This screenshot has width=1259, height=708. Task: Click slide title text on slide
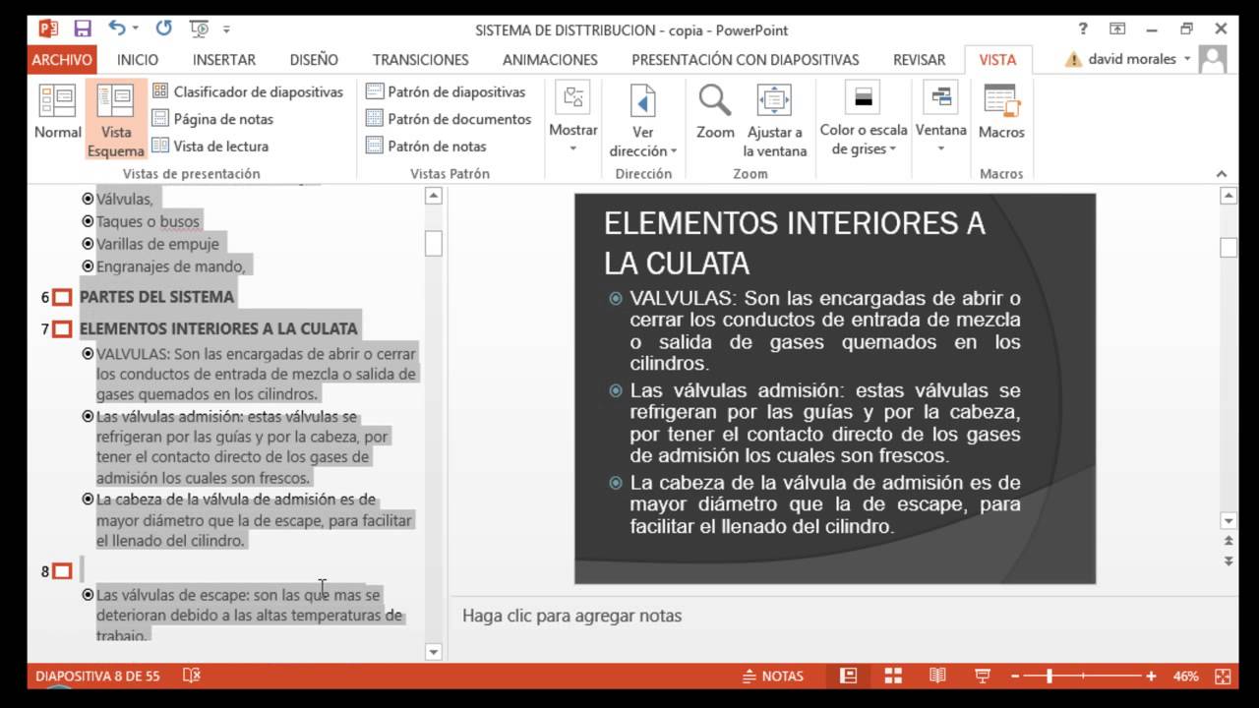click(x=794, y=243)
